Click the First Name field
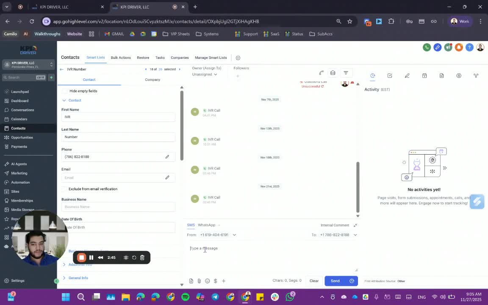The width and height of the screenshot is (488, 305). click(118, 117)
